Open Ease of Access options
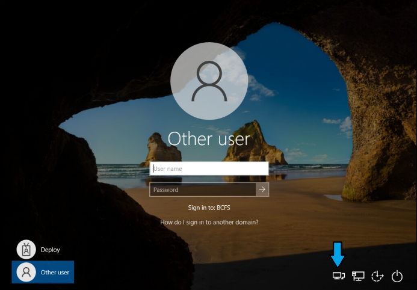This screenshot has width=417, height=290. click(x=377, y=276)
